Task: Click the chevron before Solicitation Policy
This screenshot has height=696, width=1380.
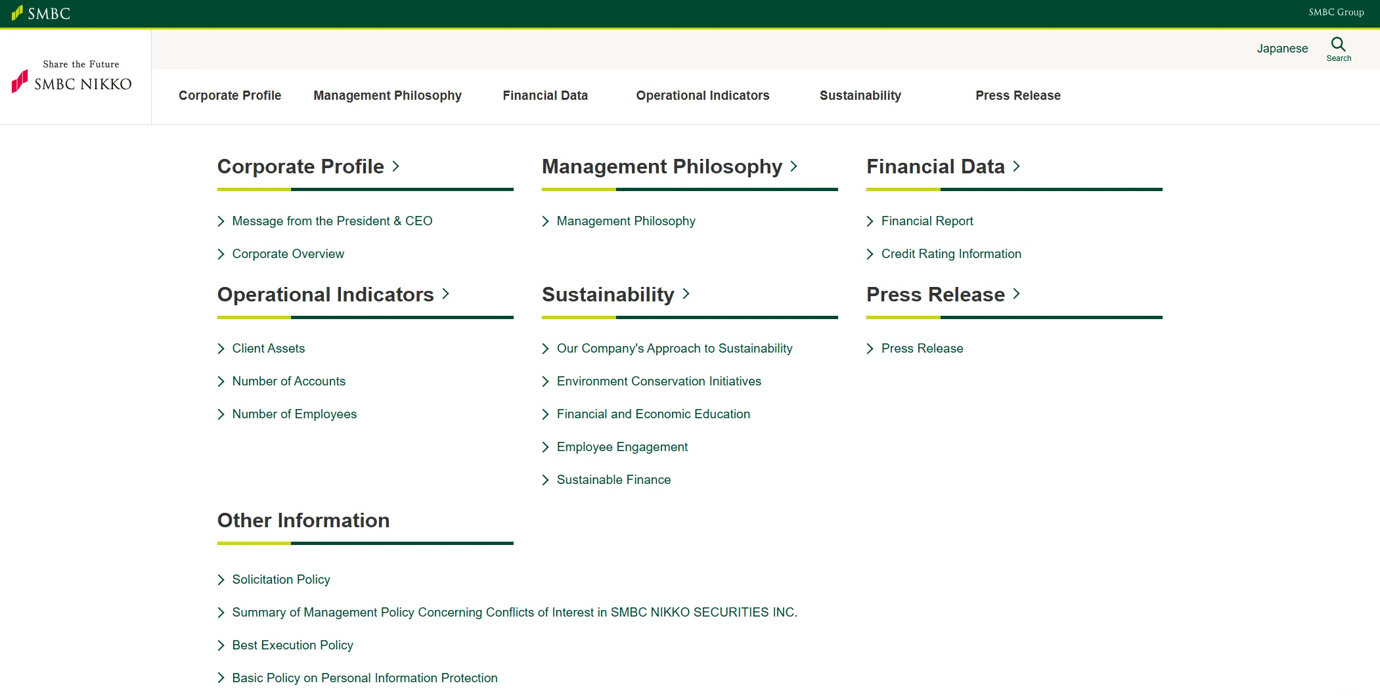Action: (x=221, y=580)
